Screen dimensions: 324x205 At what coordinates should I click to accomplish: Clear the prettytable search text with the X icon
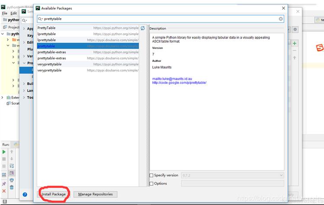point(281,19)
